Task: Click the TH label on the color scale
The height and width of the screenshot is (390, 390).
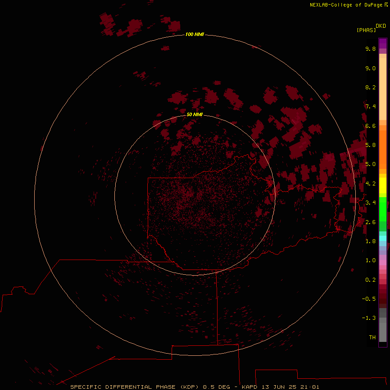Action: click(x=372, y=338)
